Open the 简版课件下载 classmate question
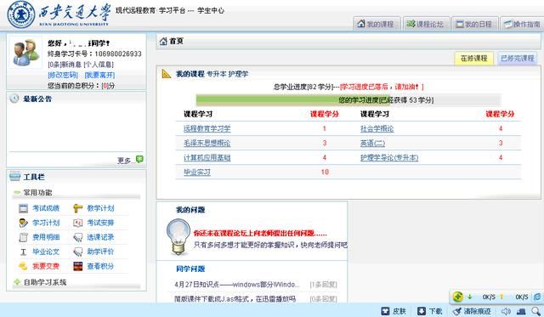 coord(235,298)
